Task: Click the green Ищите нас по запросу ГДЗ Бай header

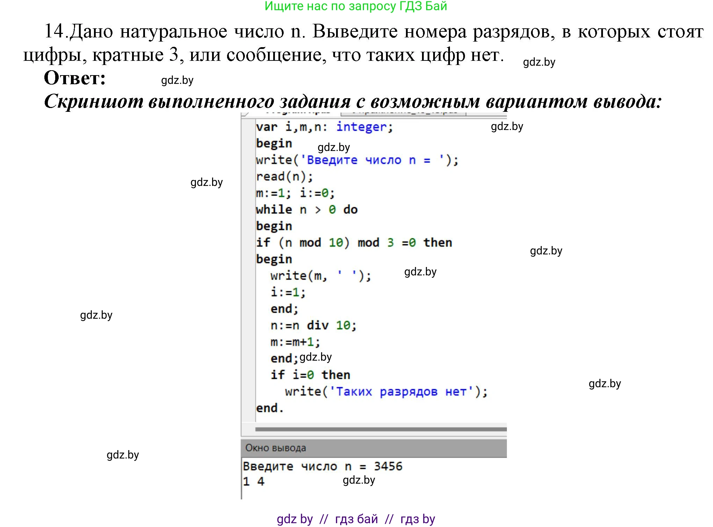Action: [x=356, y=7]
